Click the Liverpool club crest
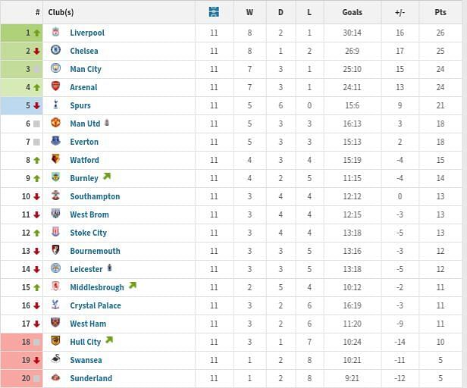 click(x=56, y=33)
